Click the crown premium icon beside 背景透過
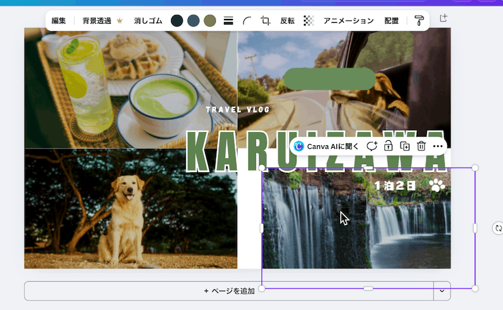503x310 pixels. (x=119, y=21)
